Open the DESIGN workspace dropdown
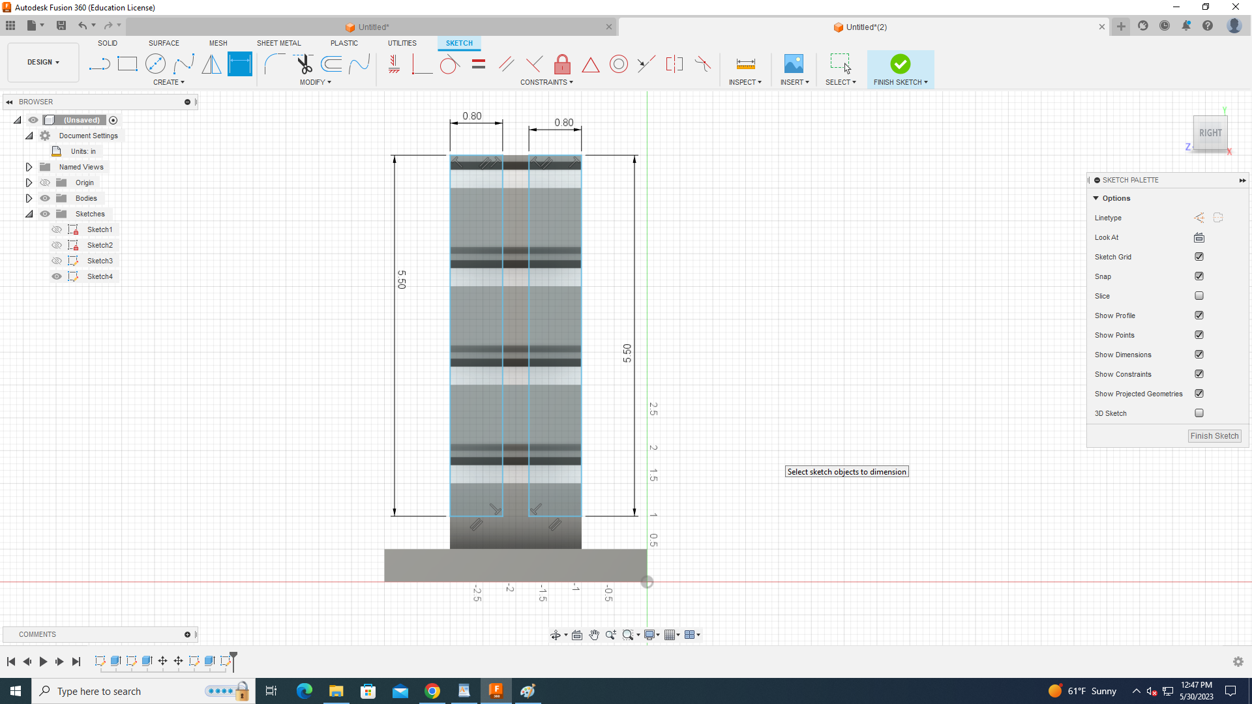The height and width of the screenshot is (704, 1252). [x=43, y=63]
